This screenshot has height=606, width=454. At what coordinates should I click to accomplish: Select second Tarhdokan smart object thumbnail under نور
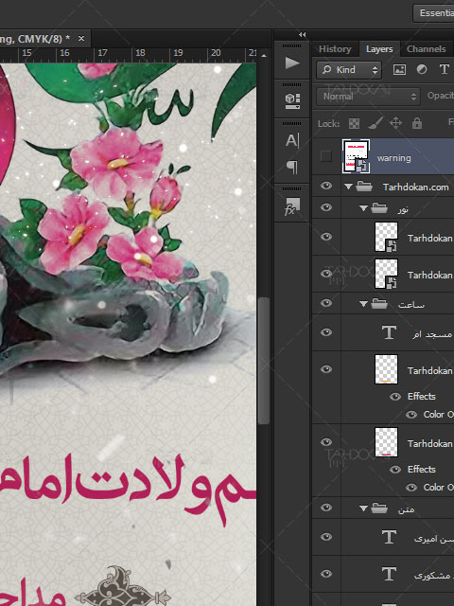click(x=386, y=274)
